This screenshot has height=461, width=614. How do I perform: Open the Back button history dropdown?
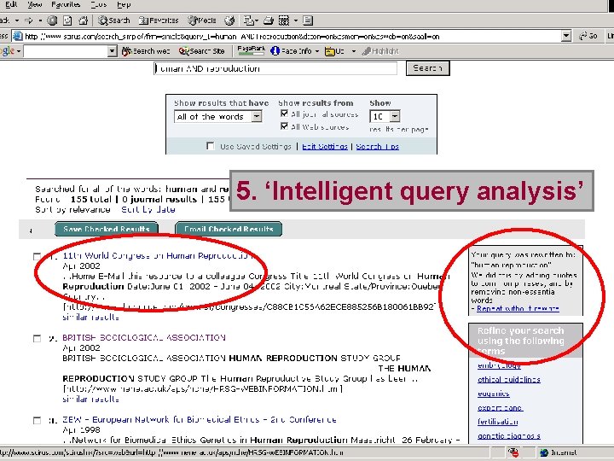coord(17,20)
